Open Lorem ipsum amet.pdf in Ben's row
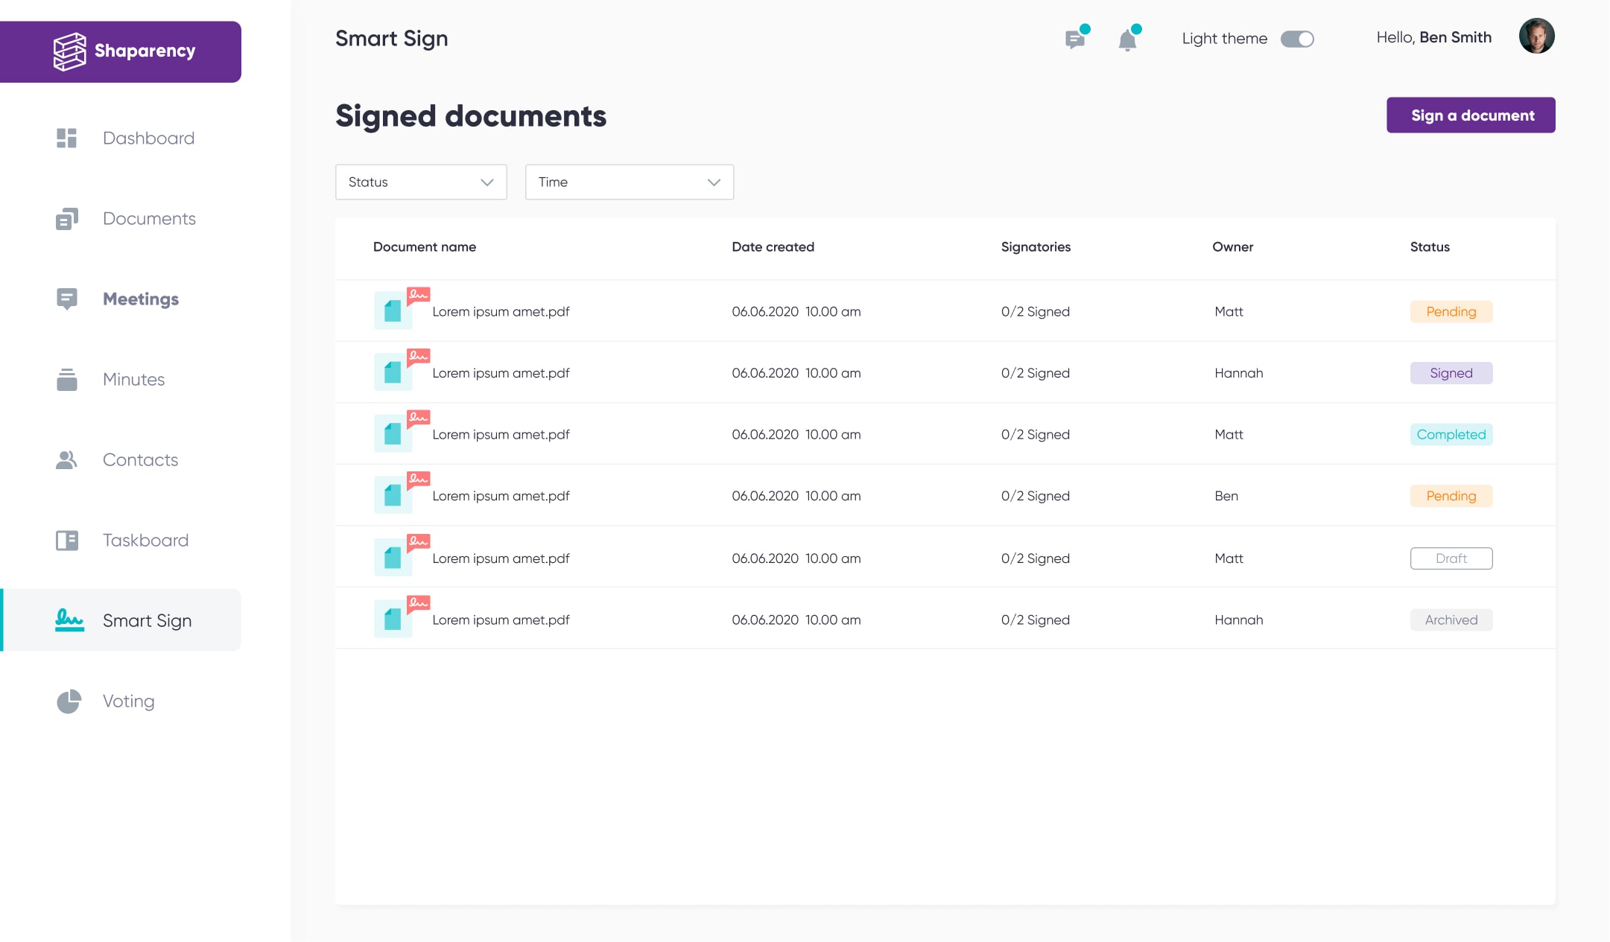The height and width of the screenshot is (942, 1610). pos(501,496)
